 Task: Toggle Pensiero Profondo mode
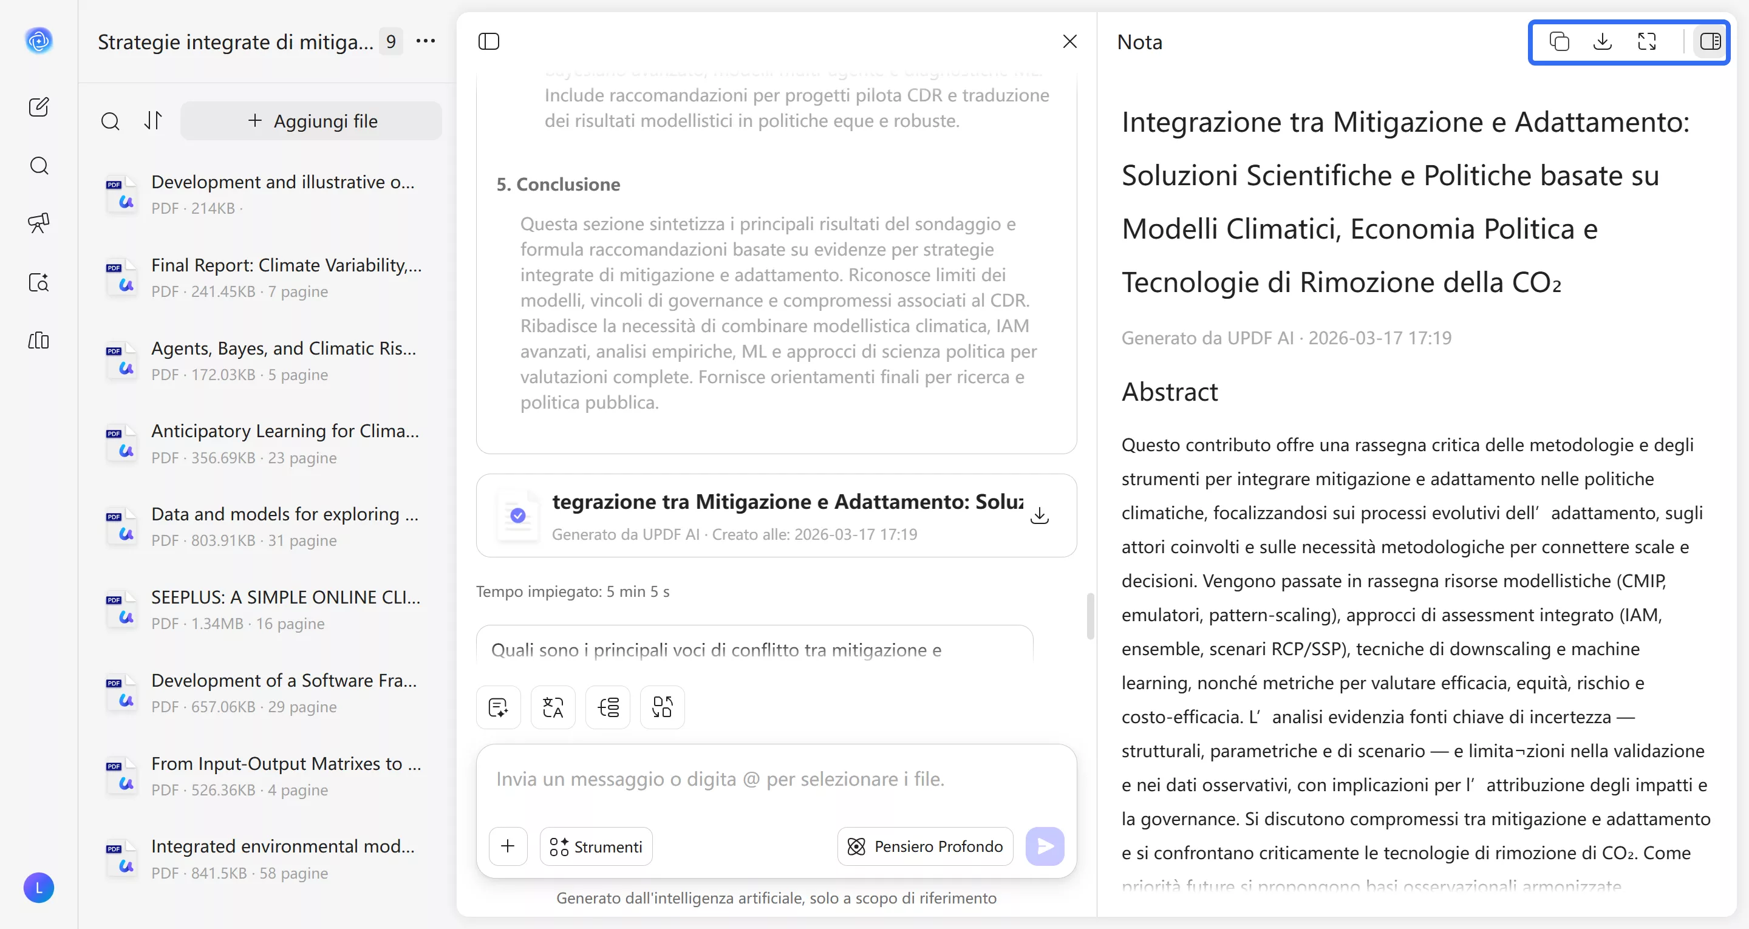pos(925,846)
